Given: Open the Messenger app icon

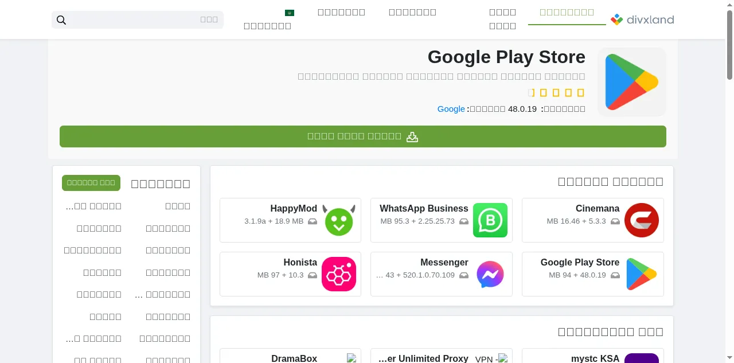Looking at the screenshot, I should pyautogui.click(x=490, y=274).
